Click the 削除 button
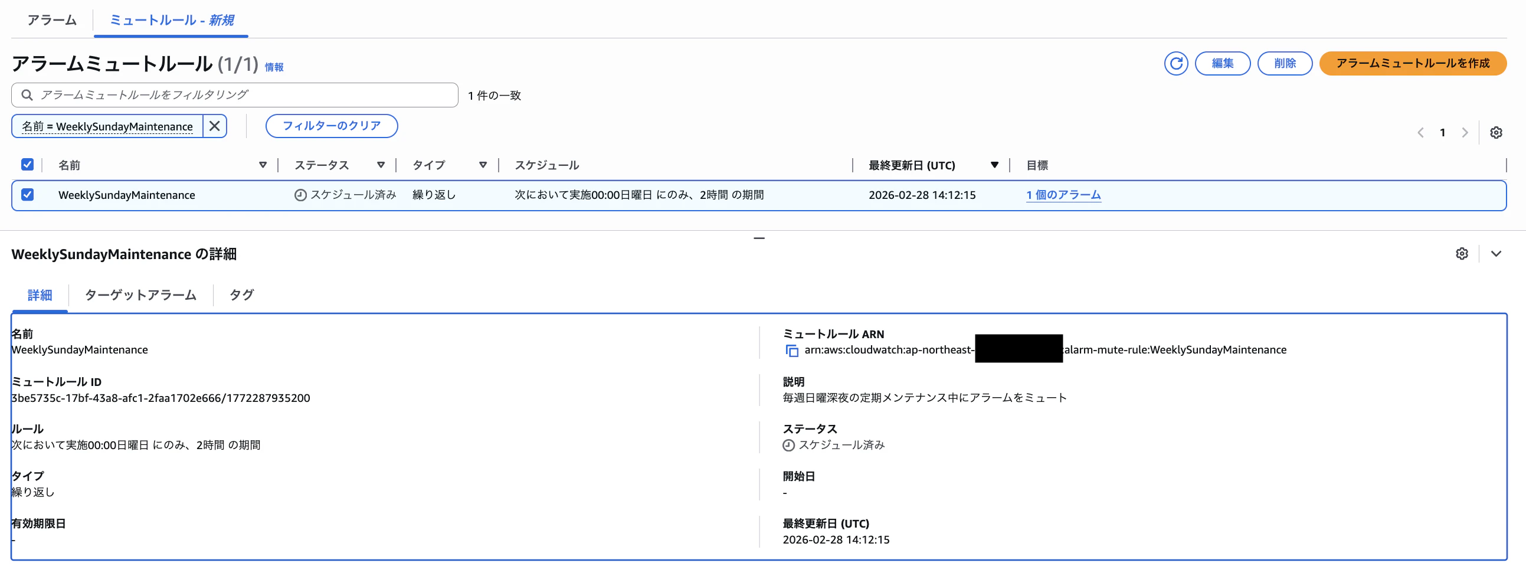The height and width of the screenshot is (576, 1526). [1284, 63]
